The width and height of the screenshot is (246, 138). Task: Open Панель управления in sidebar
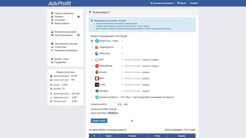[x=64, y=13]
